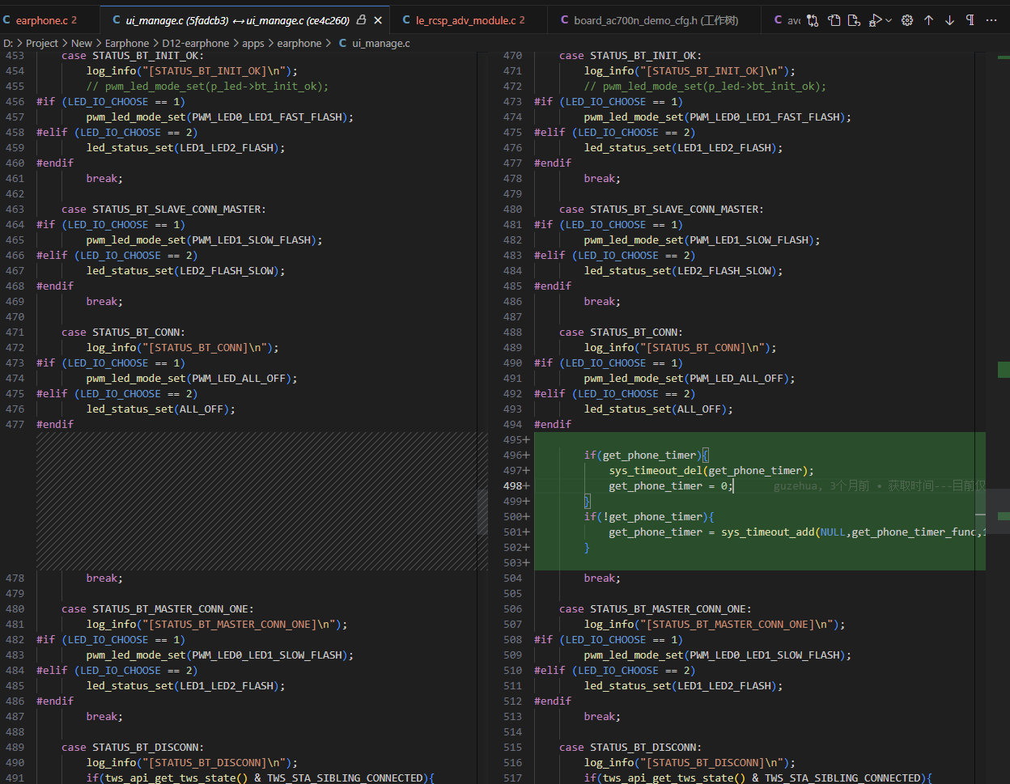
Task: Click the C file icon on earphone.c tab
Action: 7,20
